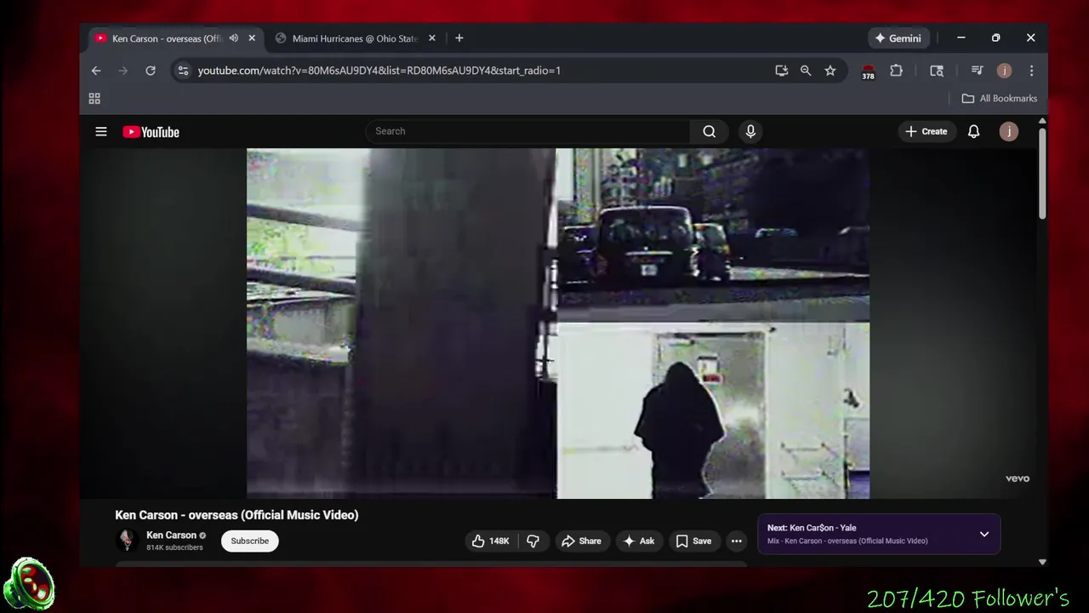The height and width of the screenshot is (613, 1089).
Task: Open the Chrome side panel icon
Action: pos(937,71)
